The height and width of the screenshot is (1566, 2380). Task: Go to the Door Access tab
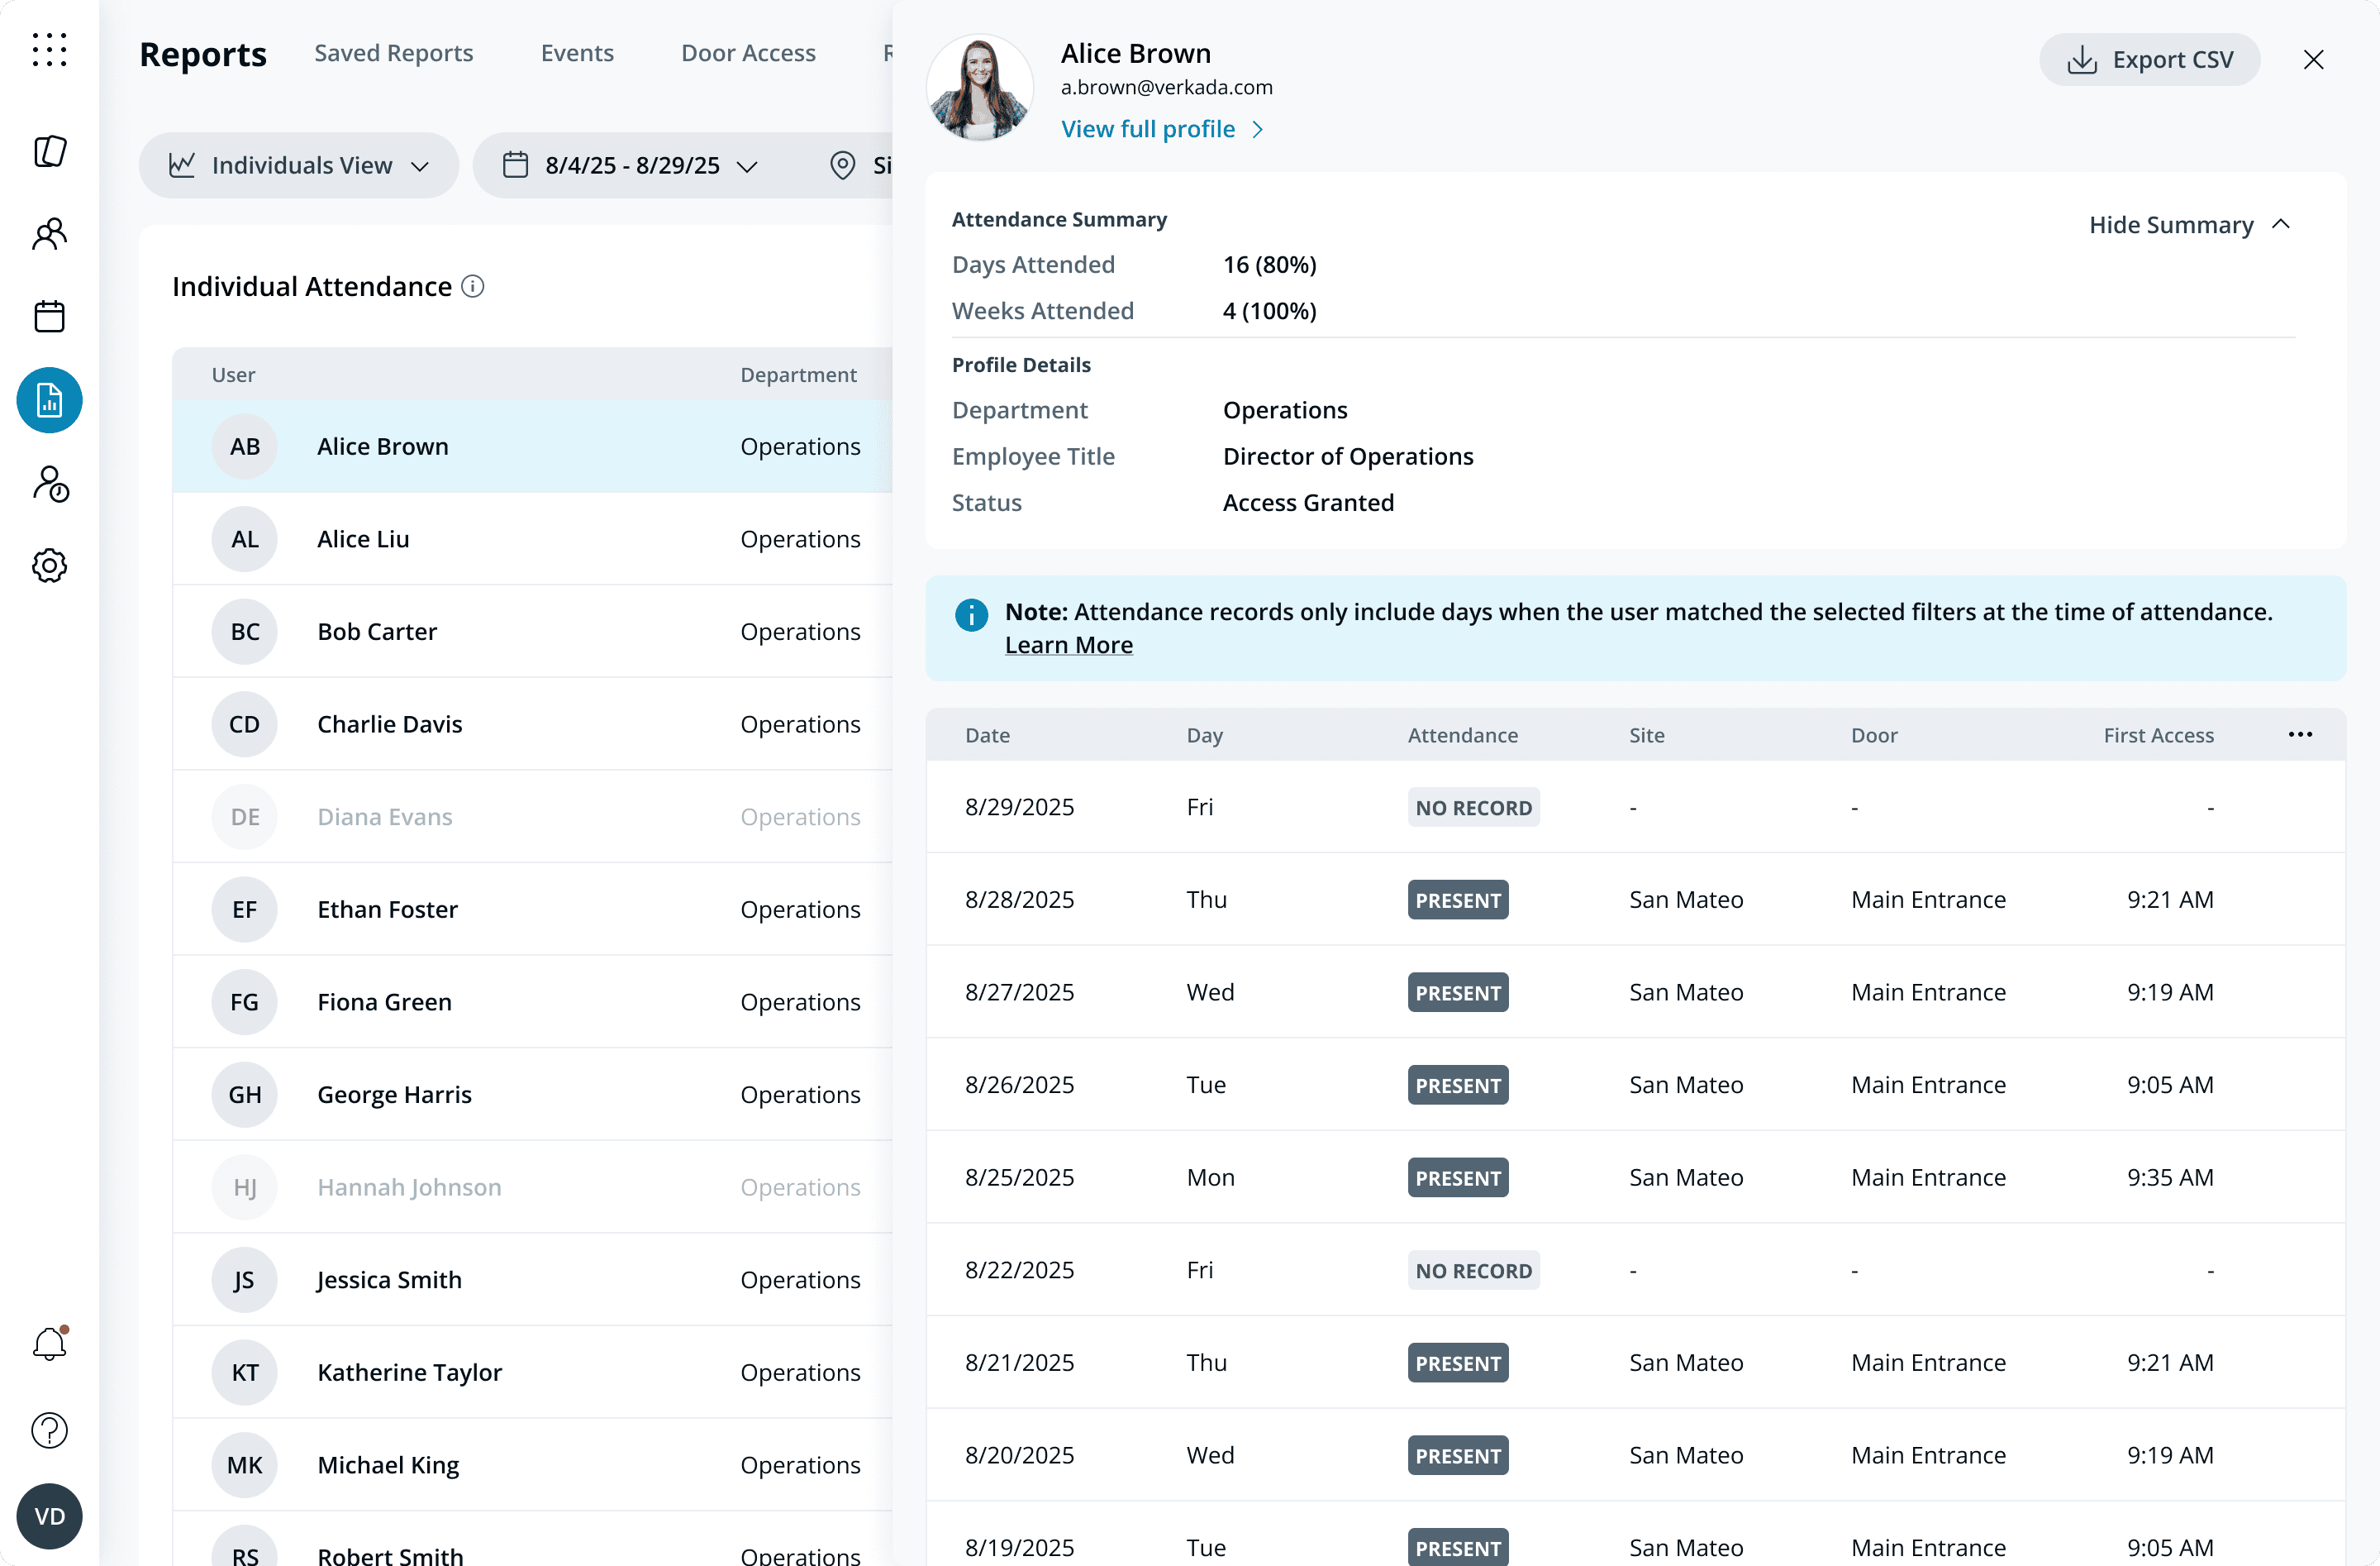(748, 53)
